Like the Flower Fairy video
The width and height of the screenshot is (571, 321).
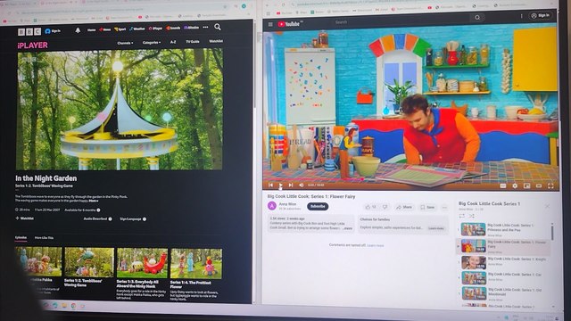(x=370, y=207)
